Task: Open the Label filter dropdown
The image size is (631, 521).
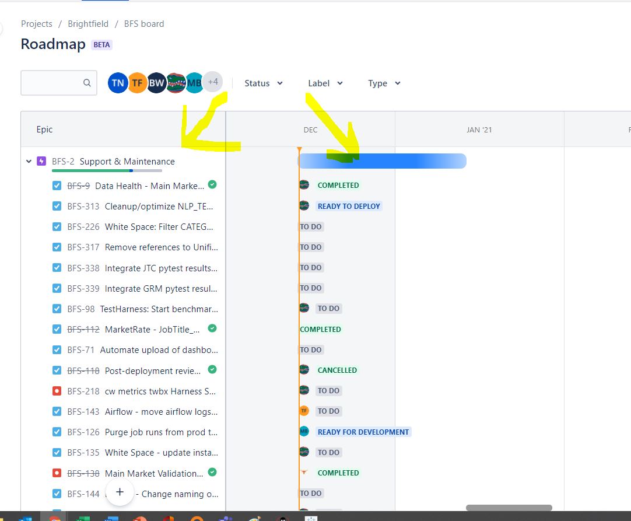Action: point(325,83)
